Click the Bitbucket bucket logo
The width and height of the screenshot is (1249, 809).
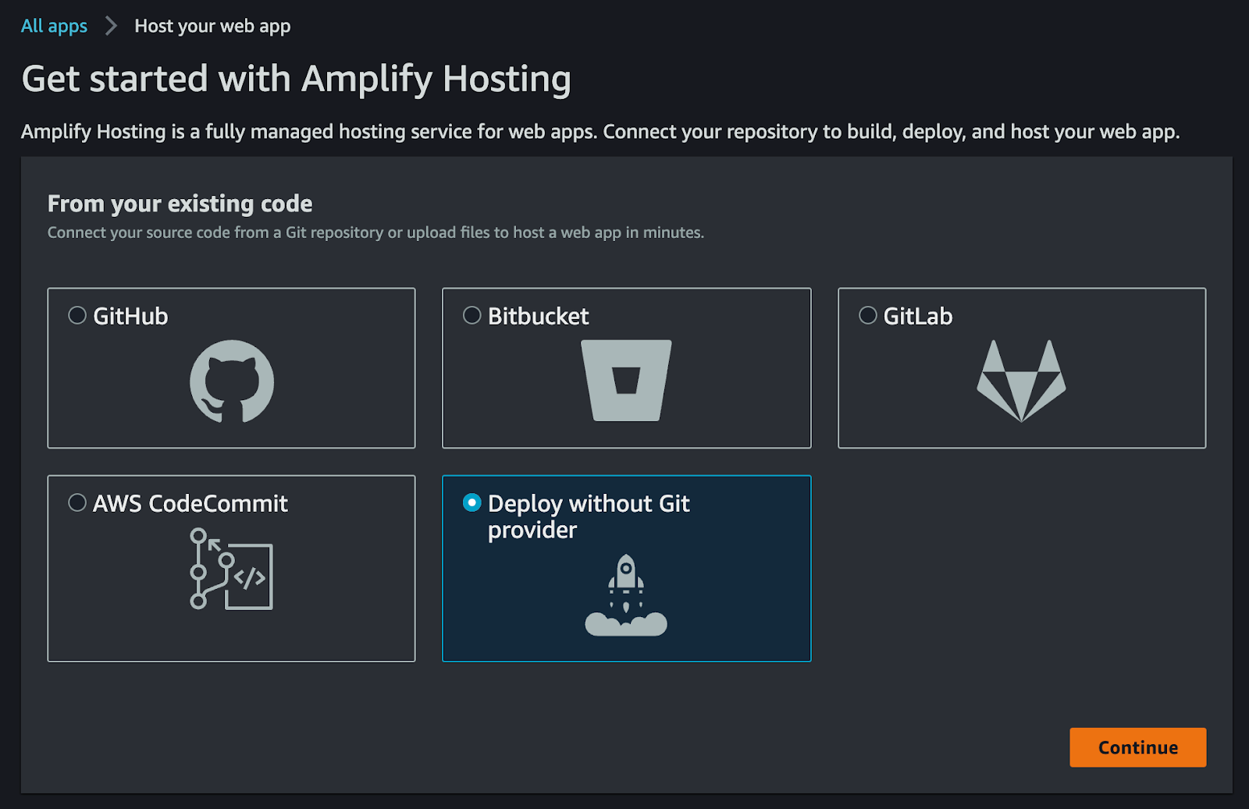coord(626,381)
